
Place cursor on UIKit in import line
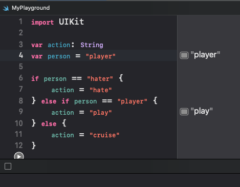[x=71, y=22]
